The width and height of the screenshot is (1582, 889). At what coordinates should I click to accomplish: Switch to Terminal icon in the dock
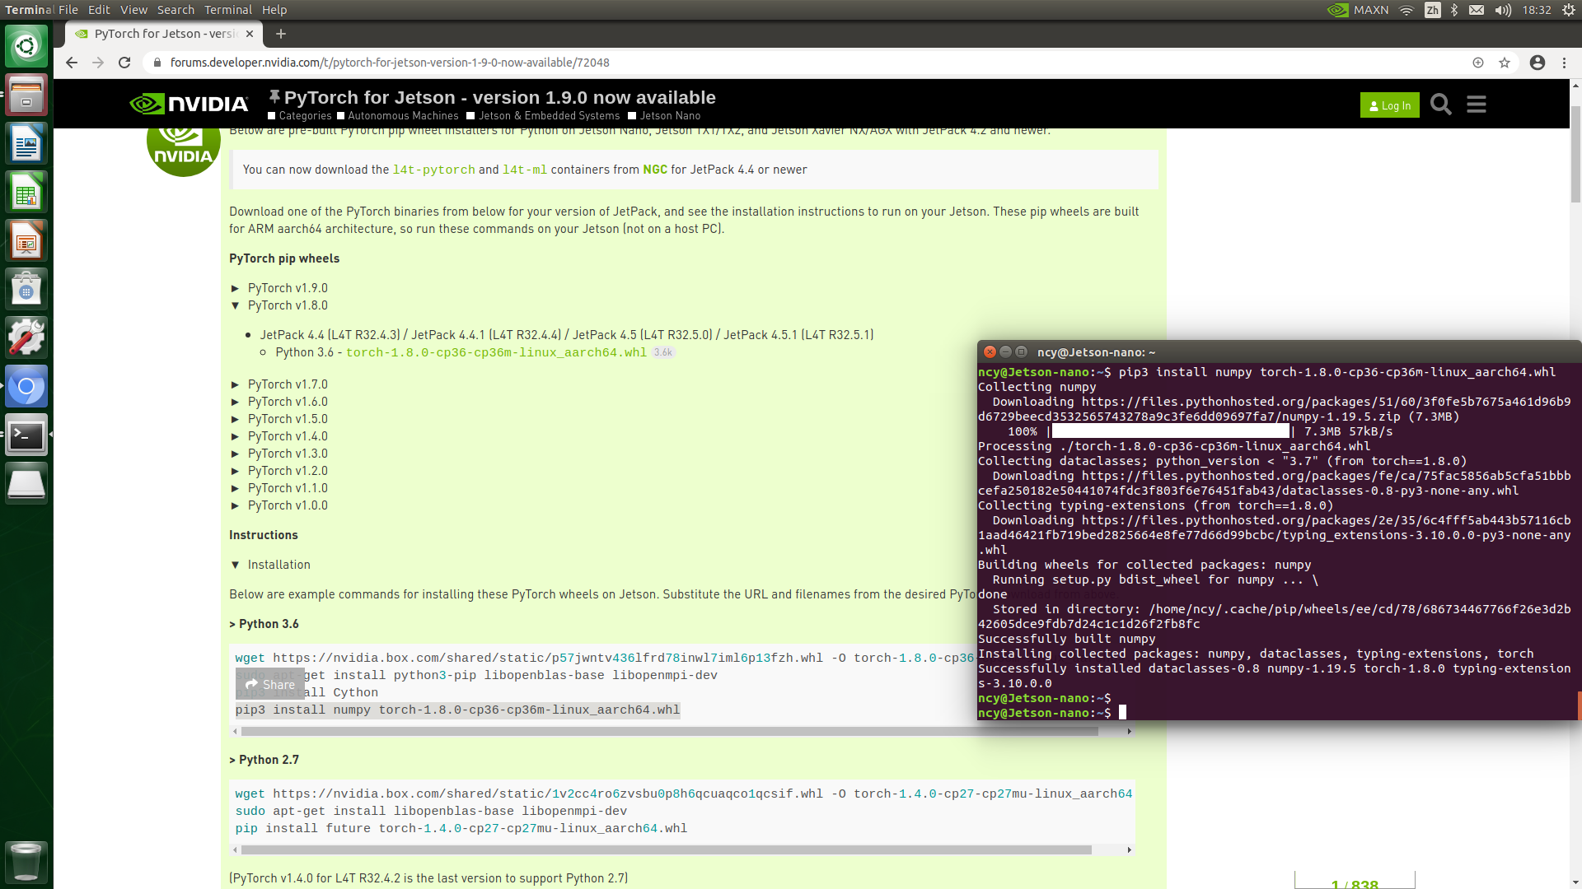coord(26,435)
